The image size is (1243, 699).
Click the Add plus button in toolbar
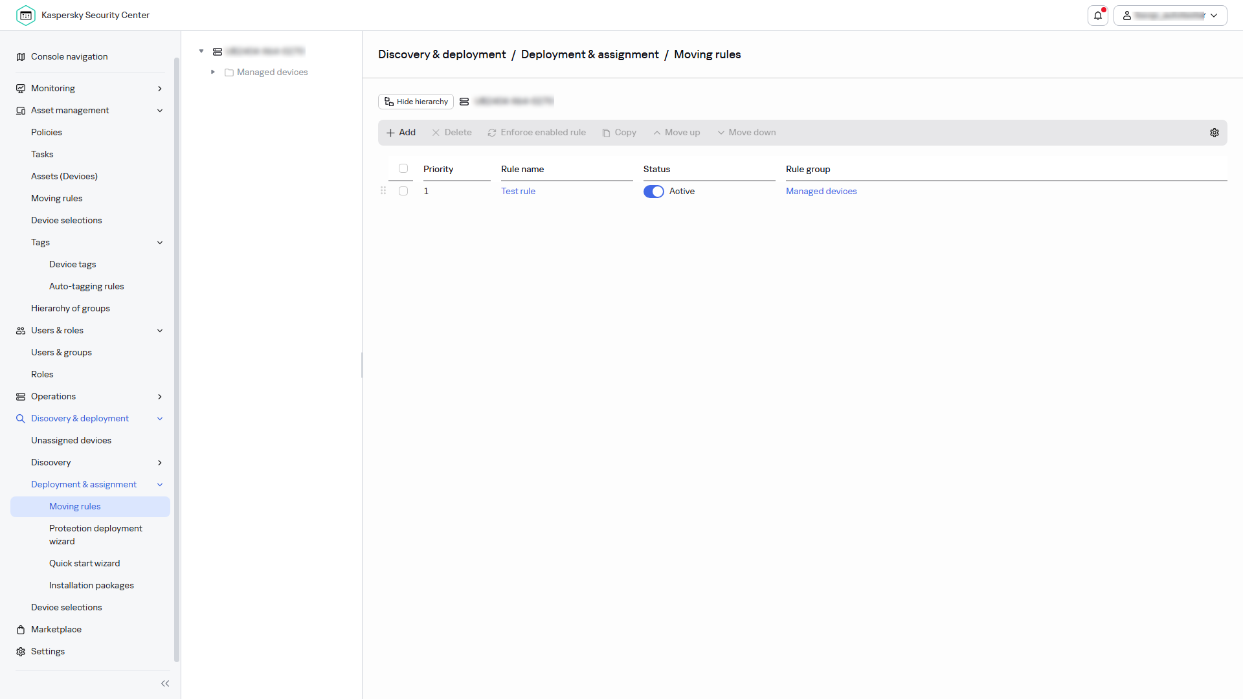pos(401,133)
